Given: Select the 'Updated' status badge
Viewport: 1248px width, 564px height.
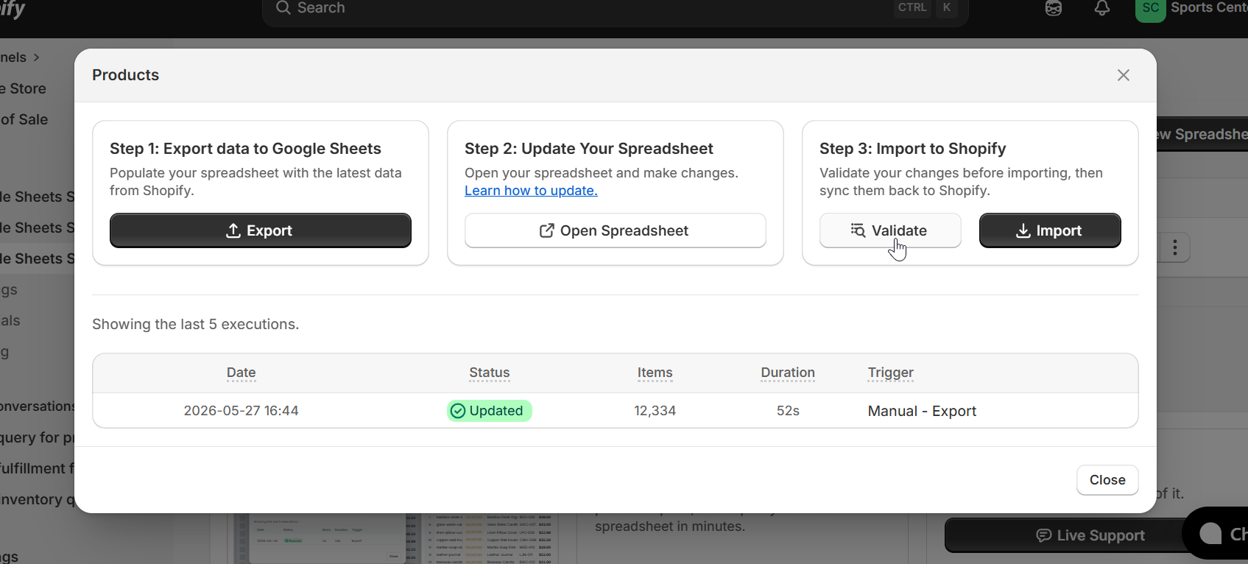Looking at the screenshot, I should point(489,411).
